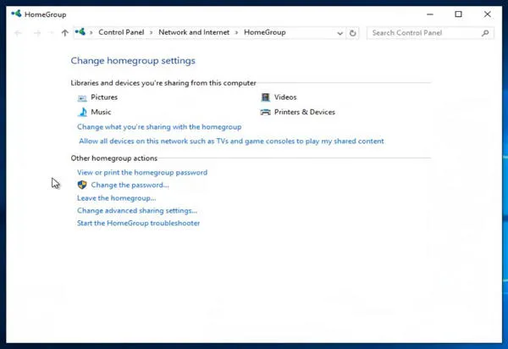This screenshot has width=508, height=349.
Task: Open the Control Panel breadcrumb
Action: click(x=121, y=32)
